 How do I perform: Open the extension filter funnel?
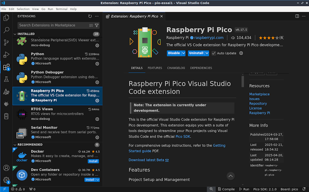point(97,25)
